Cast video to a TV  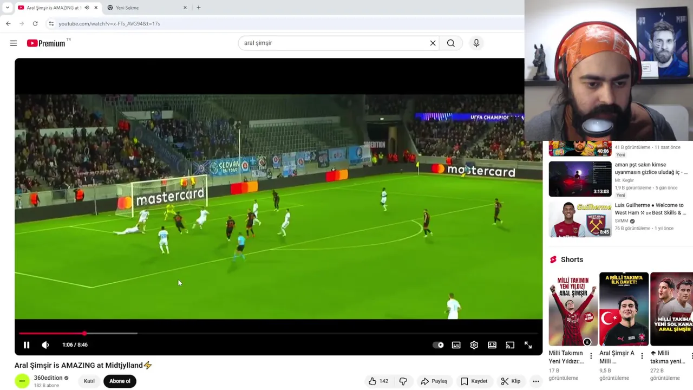(x=510, y=345)
